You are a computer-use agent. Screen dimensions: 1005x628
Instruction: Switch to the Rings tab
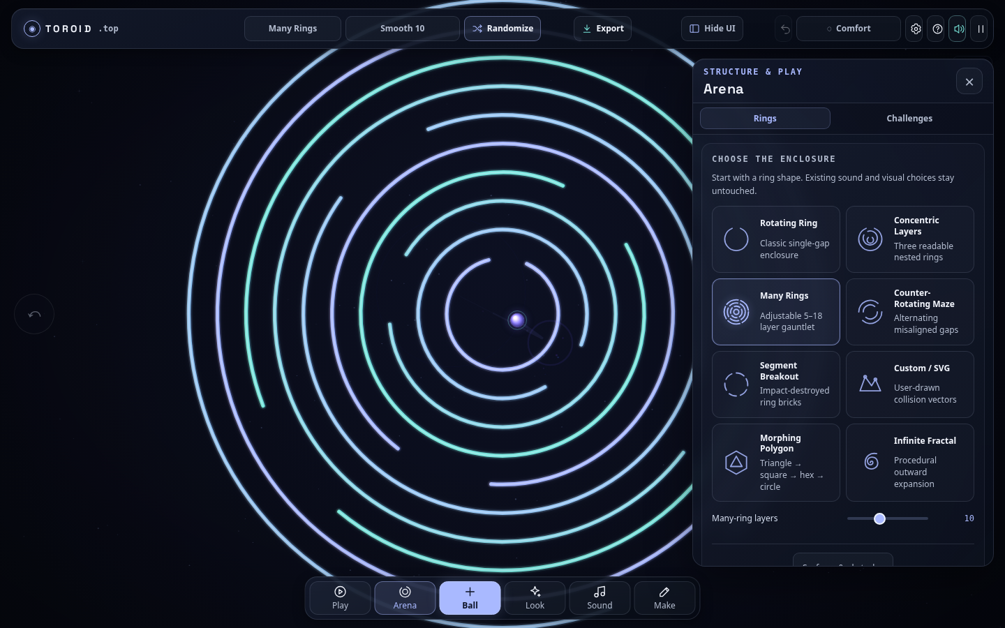pos(765,119)
